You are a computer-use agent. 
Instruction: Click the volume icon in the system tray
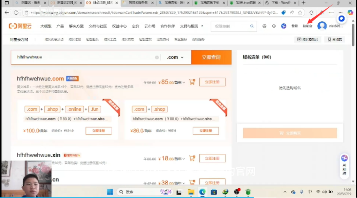click(x=325, y=192)
